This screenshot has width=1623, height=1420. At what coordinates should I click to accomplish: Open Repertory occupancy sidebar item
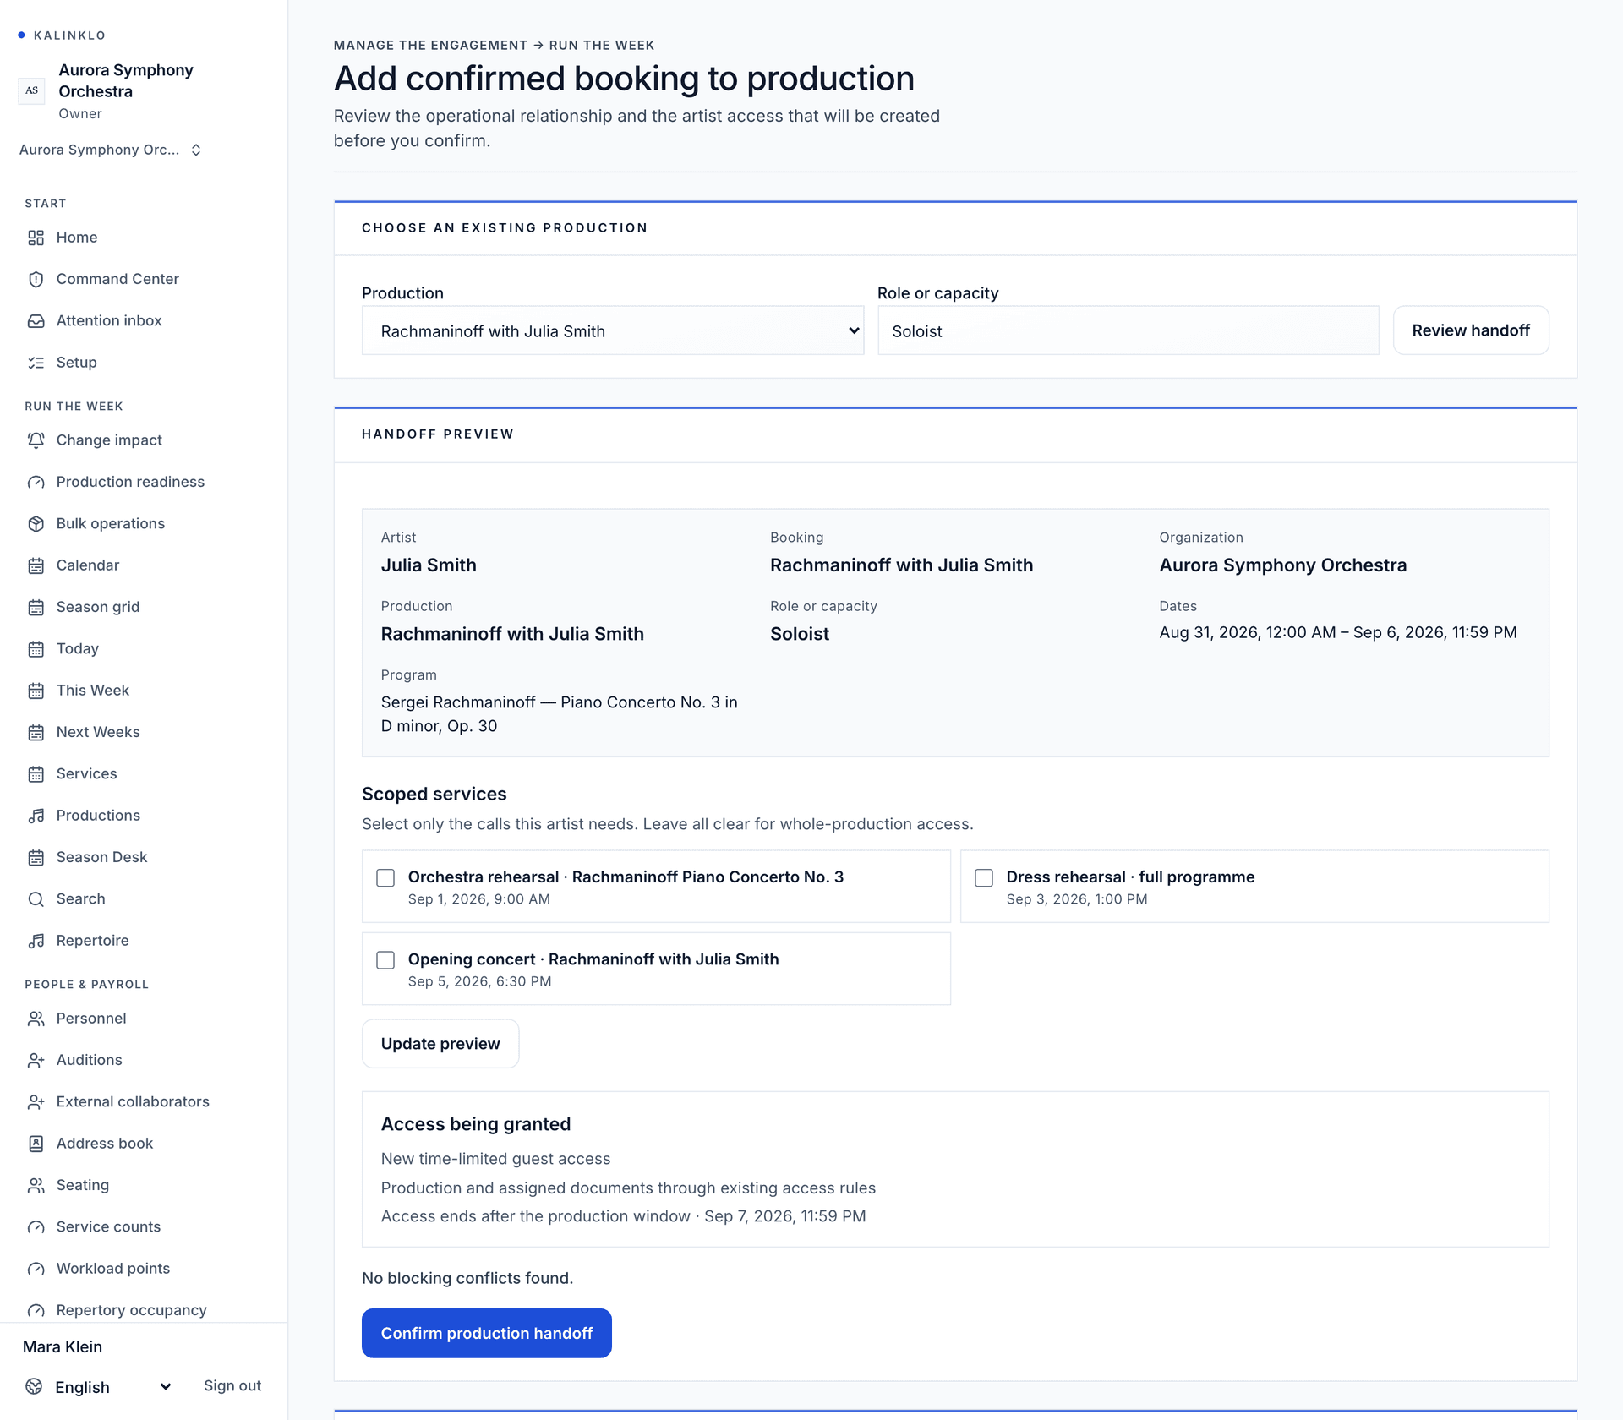click(132, 1310)
